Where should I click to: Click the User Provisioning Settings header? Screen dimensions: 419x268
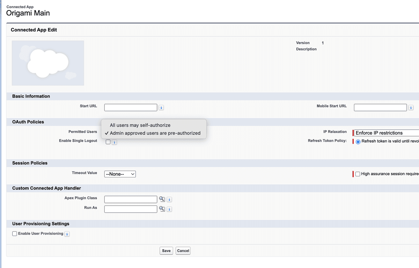[41, 224]
